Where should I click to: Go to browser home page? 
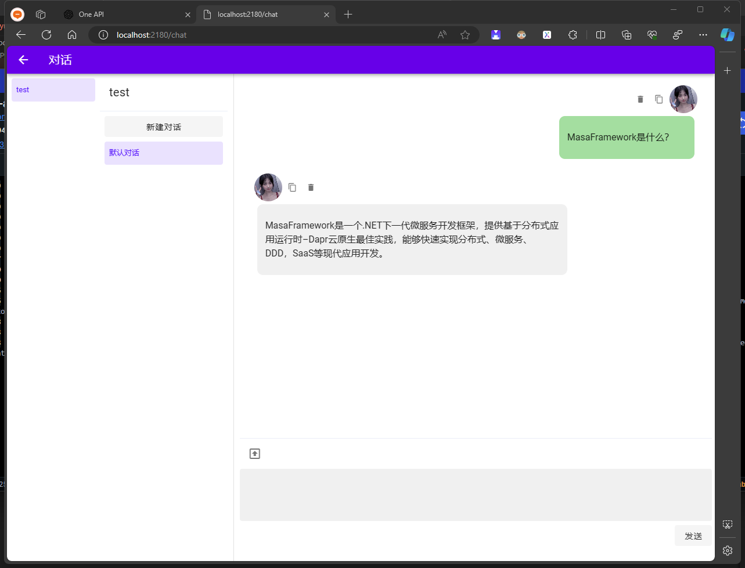(x=72, y=35)
